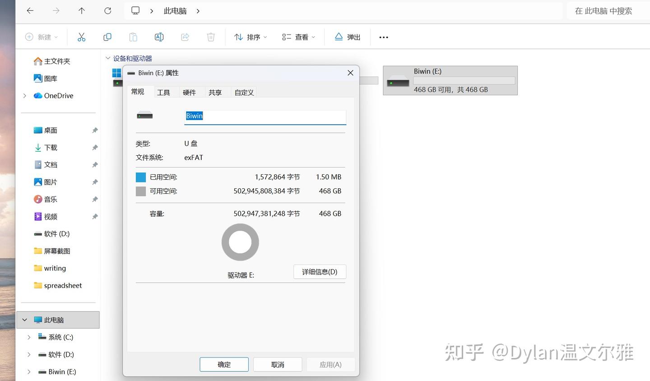
Task: Switch to the 工具 tab
Action: [x=163, y=93]
